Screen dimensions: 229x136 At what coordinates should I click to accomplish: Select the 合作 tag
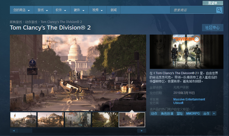click(x=206, y=114)
